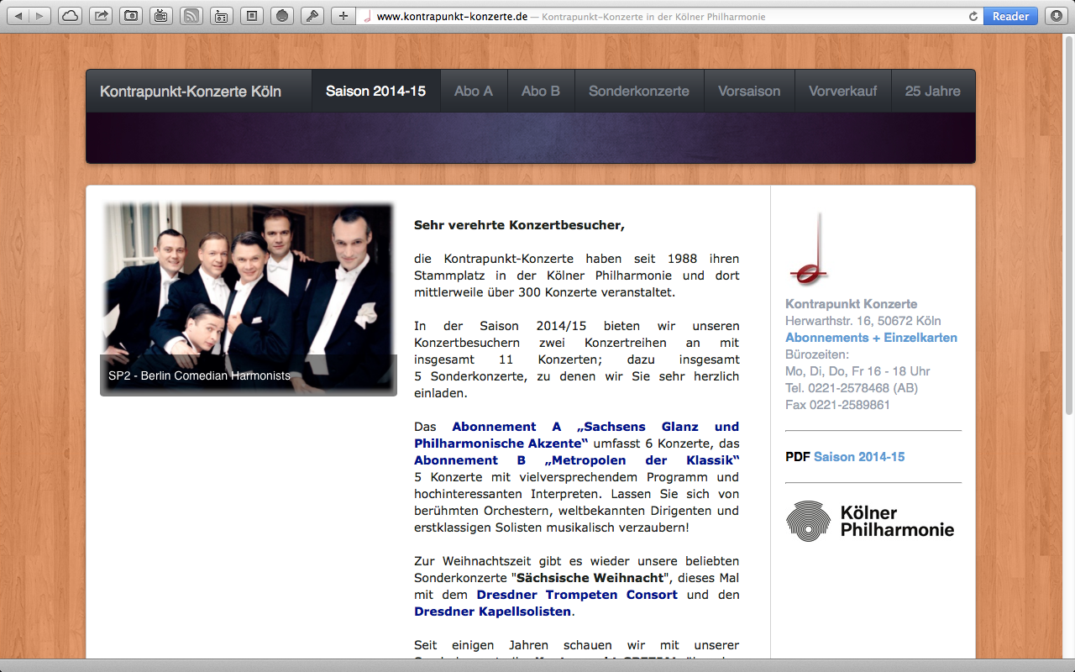Click the TV icon in toolbar

[x=161, y=16]
